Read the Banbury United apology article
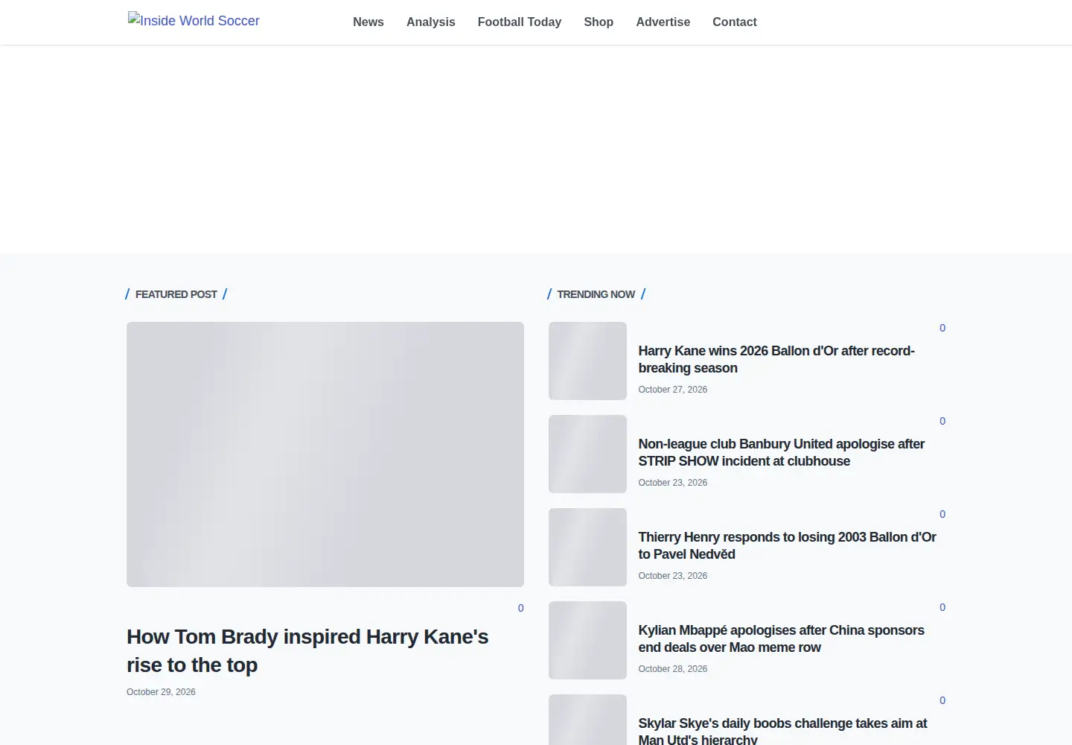Viewport: 1072px width, 745px height. (782, 452)
